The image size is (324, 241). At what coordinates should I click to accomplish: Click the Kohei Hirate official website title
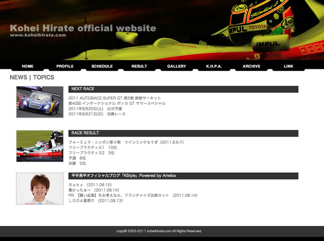83,28
